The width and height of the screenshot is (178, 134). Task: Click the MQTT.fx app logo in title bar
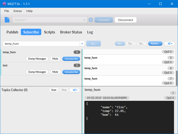(4, 4)
